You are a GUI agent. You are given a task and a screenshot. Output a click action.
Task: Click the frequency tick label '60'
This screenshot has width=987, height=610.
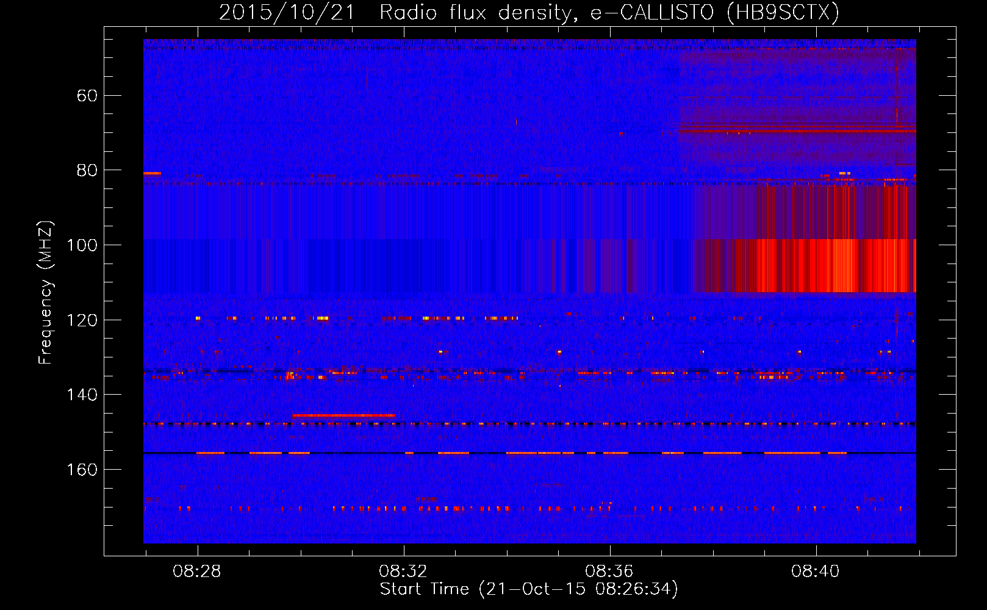point(87,96)
